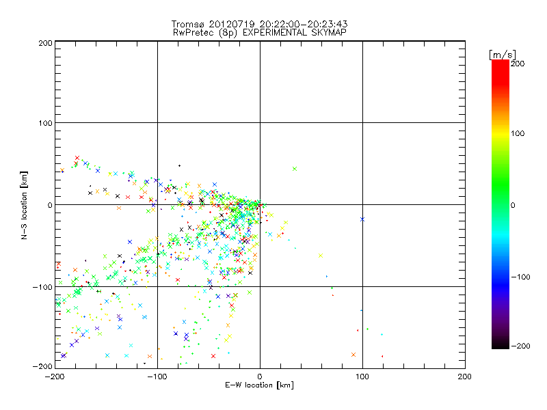Viewport: 547px width, 410px height.
Task: Click the subtitle 'RwPretec (8p) EXPERIMENTAL SKYMAP'
Action: (x=259, y=32)
